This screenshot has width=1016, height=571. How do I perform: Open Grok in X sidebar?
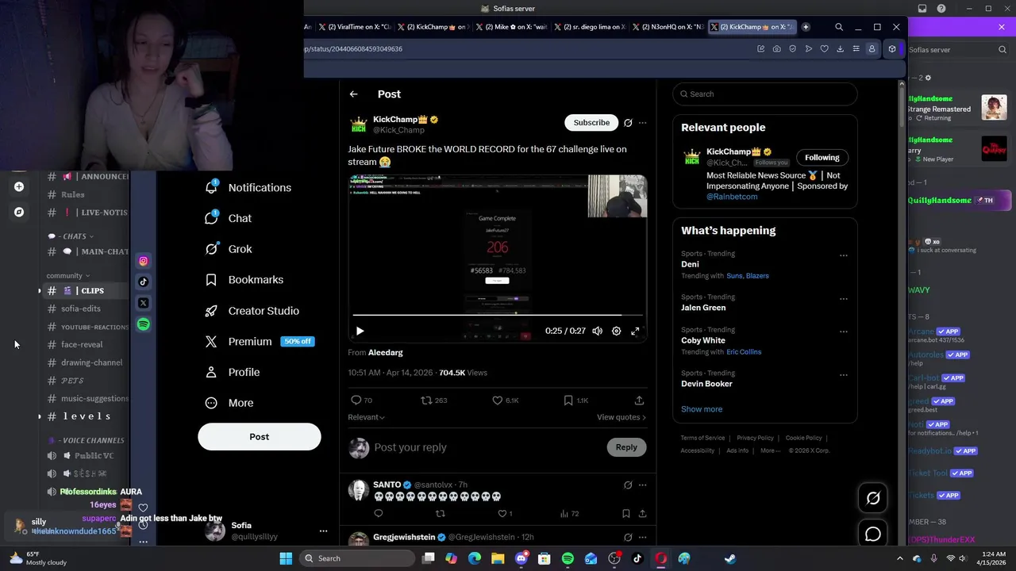[x=229, y=249]
